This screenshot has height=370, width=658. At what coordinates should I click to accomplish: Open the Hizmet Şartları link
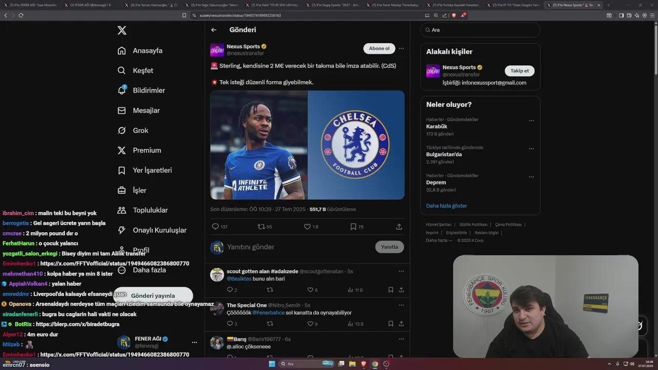tap(438, 225)
